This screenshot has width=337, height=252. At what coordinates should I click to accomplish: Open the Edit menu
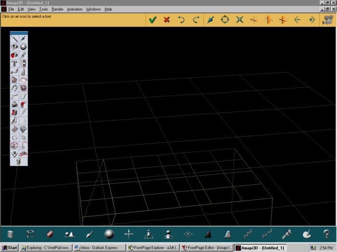coord(21,9)
